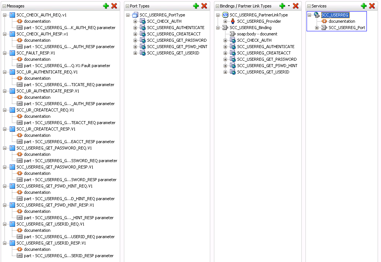This screenshot has height=262, width=381.
Task: Add a new message with the green plus
Action: pyautogui.click(x=105, y=6)
